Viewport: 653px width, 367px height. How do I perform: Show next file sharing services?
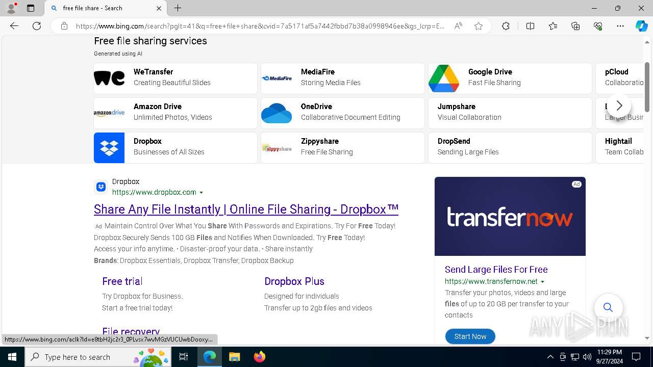tap(619, 106)
